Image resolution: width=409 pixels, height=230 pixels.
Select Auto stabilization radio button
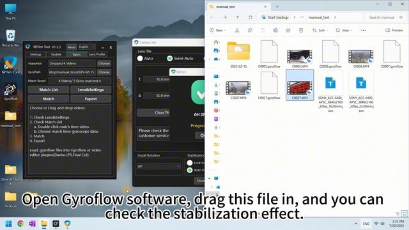point(190,170)
